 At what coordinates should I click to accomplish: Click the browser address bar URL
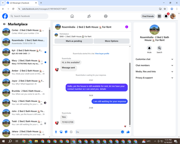[44, 9]
